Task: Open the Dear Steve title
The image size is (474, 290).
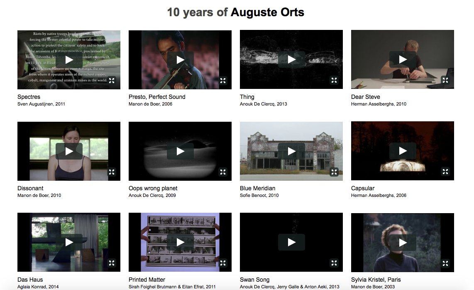Action: click(366, 97)
